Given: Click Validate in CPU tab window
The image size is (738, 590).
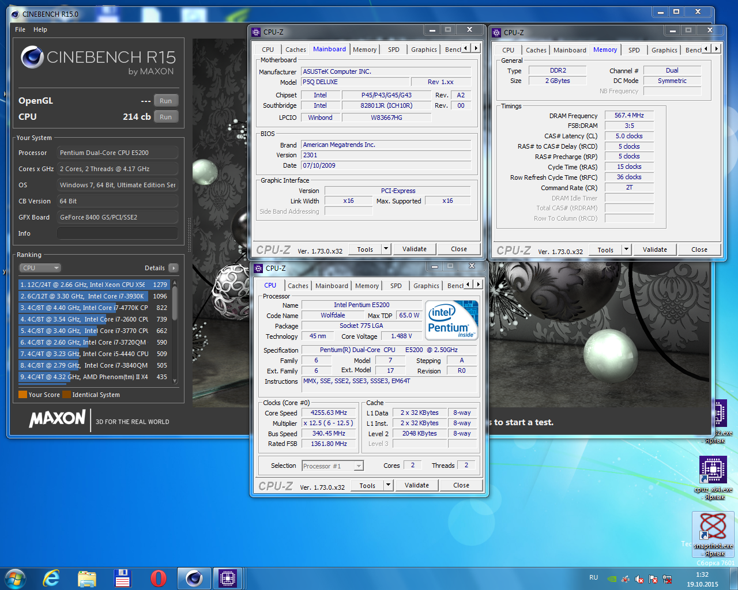Looking at the screenshot, I should click(x=417, y=485).
